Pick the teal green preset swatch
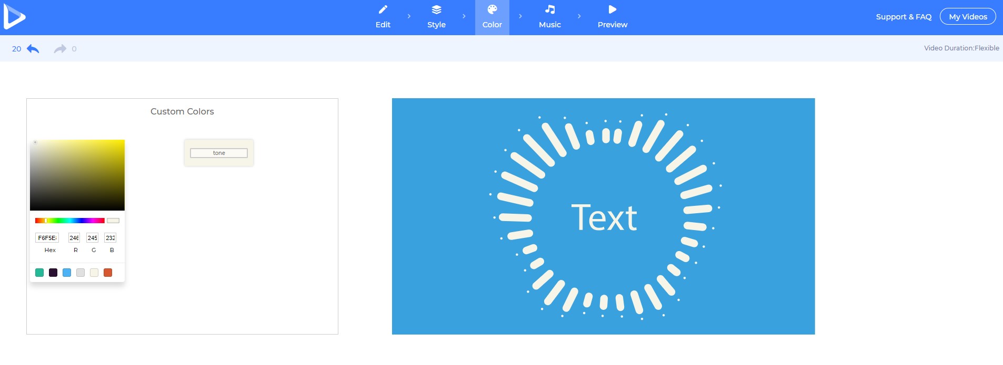Viewport: 1003px width, 365px height. tap(39, 273)
